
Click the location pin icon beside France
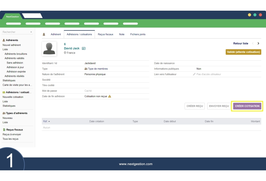pos(65,53)
